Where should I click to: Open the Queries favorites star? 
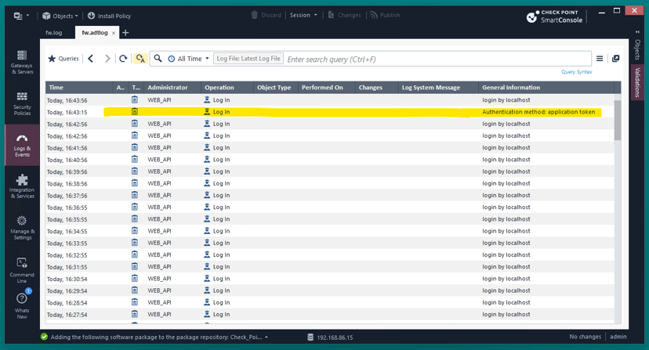pos(63,59)
